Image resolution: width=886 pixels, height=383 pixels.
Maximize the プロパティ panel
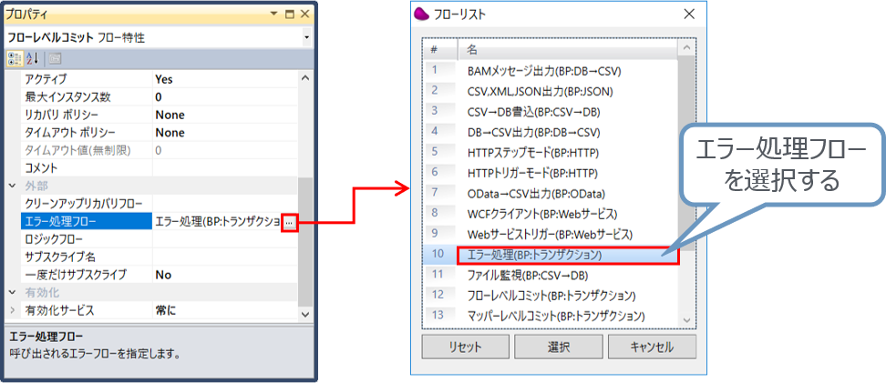(x=289, y=15)
